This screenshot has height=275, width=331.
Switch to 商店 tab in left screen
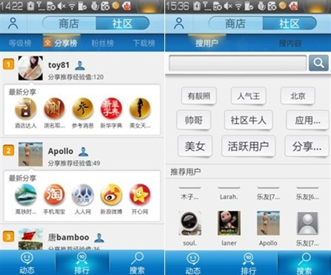tap(69, 23)
